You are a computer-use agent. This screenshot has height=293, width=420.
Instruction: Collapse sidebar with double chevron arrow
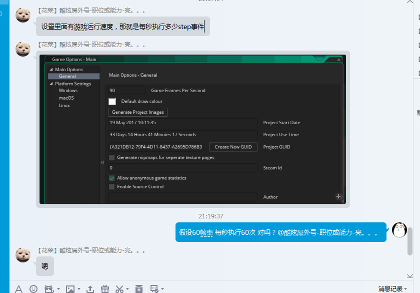pyautogui.click(x=102, y=162)
